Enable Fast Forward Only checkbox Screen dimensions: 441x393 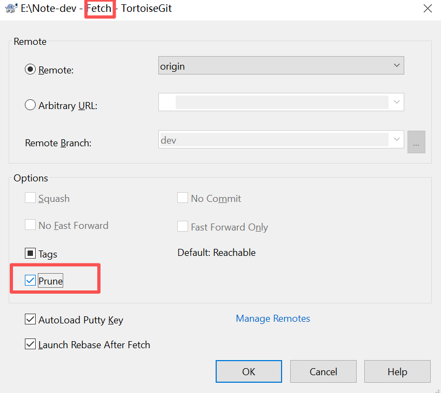pyautogui.click(x=183, y=227)
